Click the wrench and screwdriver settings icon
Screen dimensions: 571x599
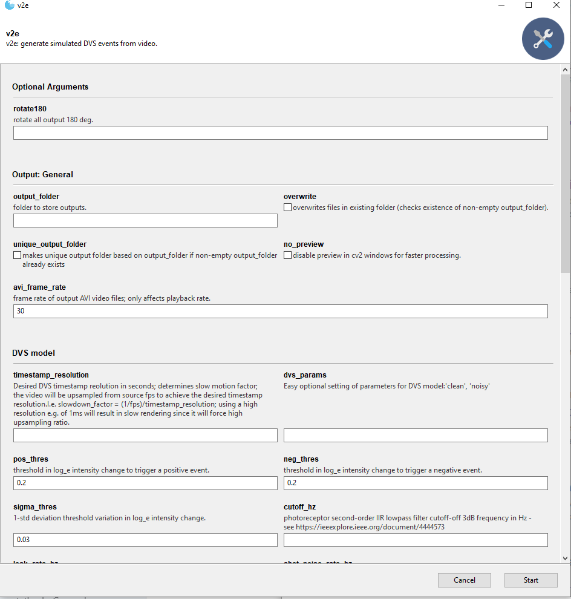point(543,39)
